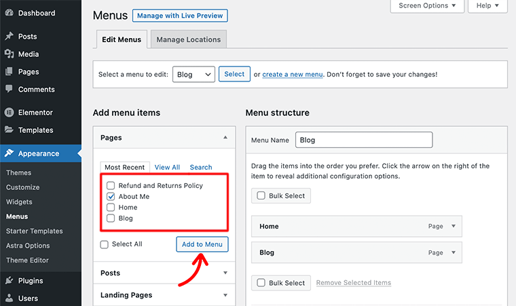Click the Add to Menu button
Image resolution: width=516 pixels, height=306 pixels.
point(202,244)
